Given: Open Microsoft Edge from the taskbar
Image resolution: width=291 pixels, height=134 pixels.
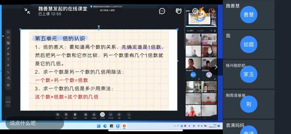Looking at the screenshot, I should pos(105,126).
